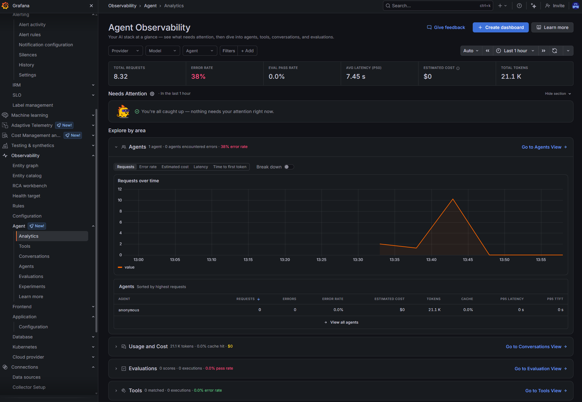The width and height of the screenshot is (582, 402).
Task: Click the header Search field
Action: coord(438,6)
